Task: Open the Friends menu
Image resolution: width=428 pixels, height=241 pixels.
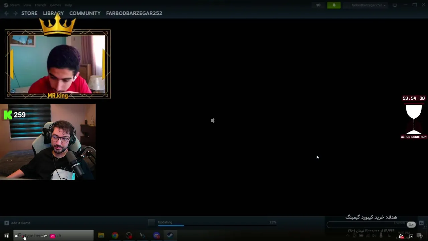Action: click(x=40, y=5)
